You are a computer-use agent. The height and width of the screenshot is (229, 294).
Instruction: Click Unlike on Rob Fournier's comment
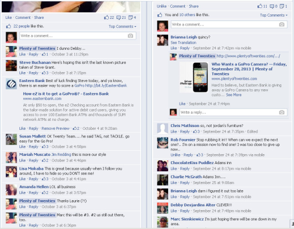pyautogui.click(x=175, y=155)
